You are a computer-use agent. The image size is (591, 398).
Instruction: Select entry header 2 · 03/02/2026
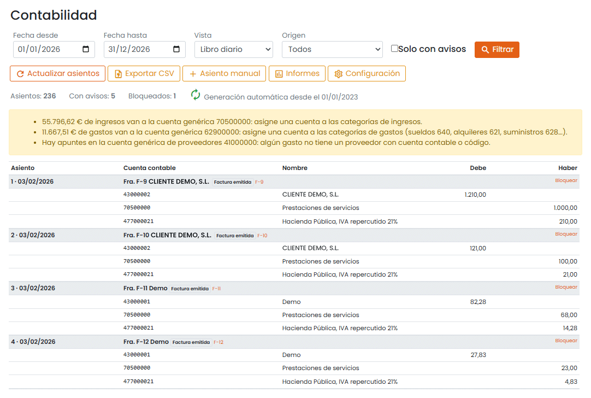point(33,235)
